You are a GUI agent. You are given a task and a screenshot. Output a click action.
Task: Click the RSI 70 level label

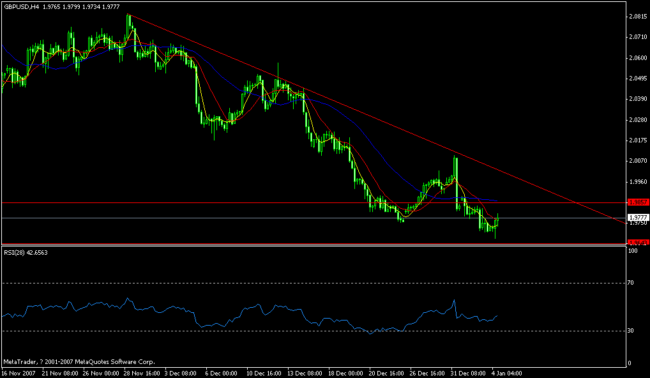click(630, 283)
